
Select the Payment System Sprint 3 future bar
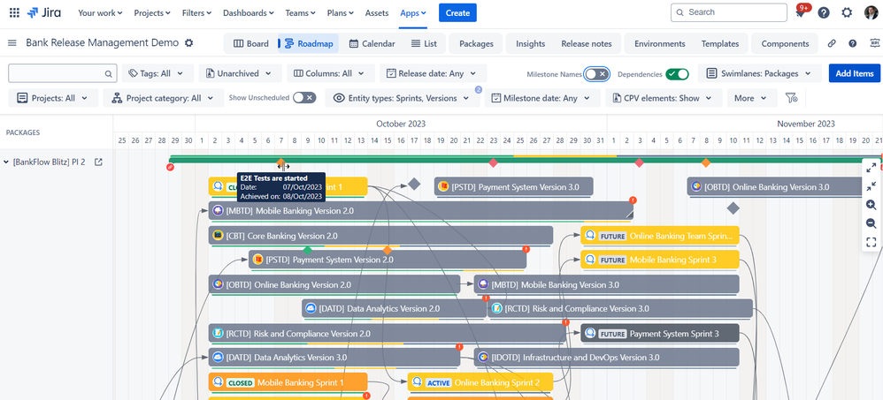tap(659, 333)
